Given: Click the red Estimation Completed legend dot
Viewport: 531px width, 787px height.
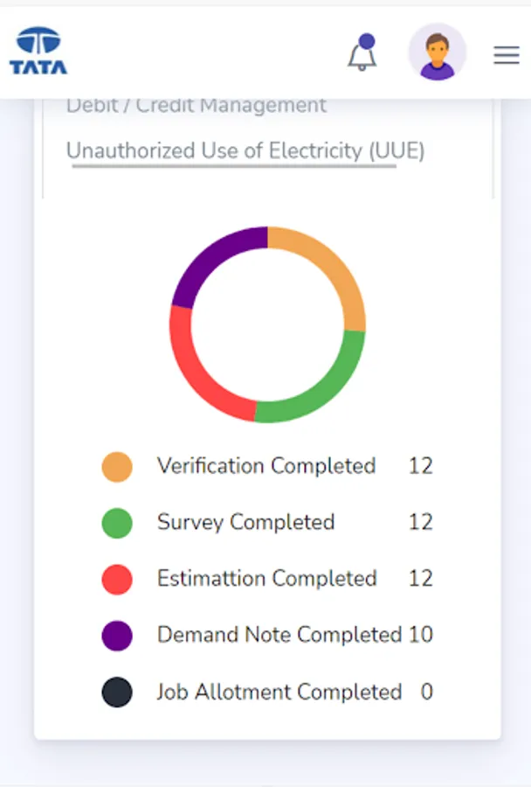Looking at the screenshot, I should point(117,579).
